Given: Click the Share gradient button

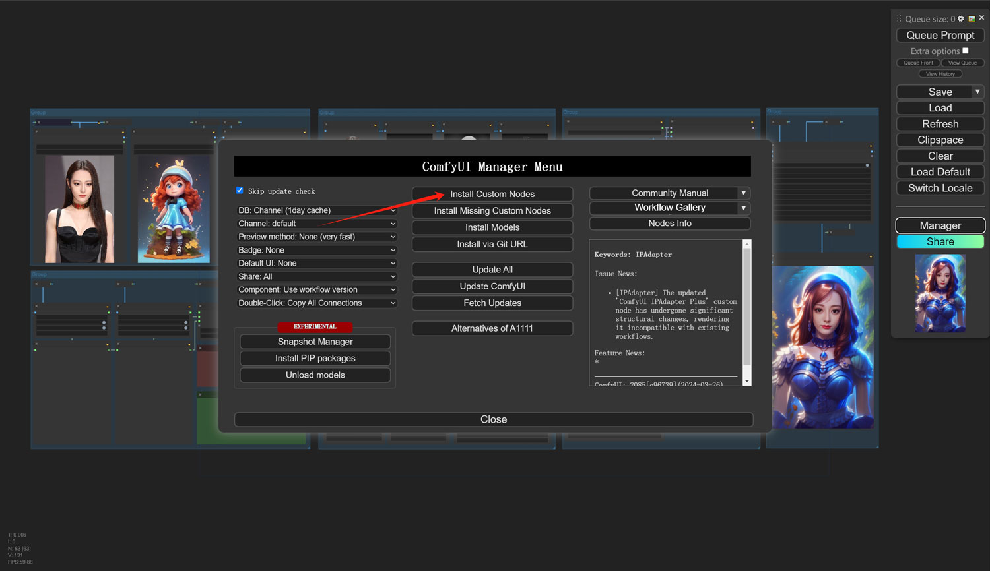Looking at the screenshot, I should [x=940, y=242].
